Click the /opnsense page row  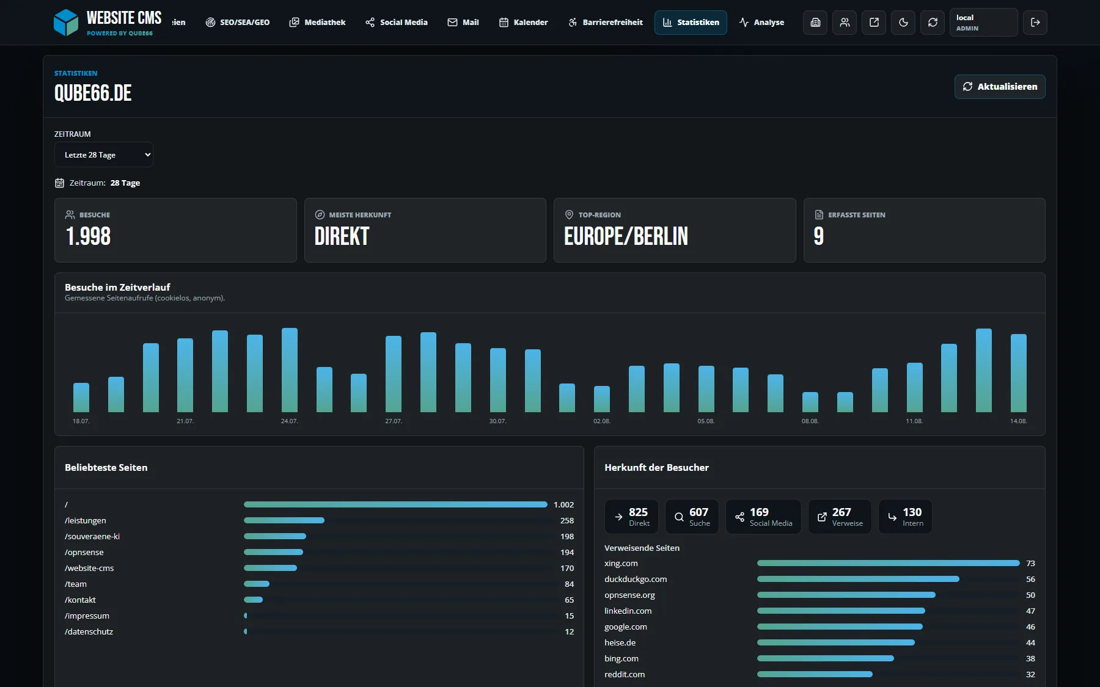pyautogui.click(x=319, y=552)
